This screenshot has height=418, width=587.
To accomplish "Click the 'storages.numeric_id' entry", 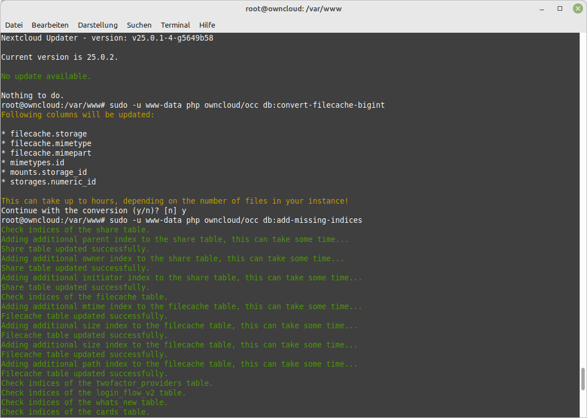I will coord(53,182).
